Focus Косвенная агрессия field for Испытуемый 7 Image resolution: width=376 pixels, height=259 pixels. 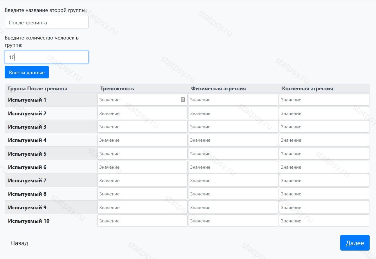point(324,180)
